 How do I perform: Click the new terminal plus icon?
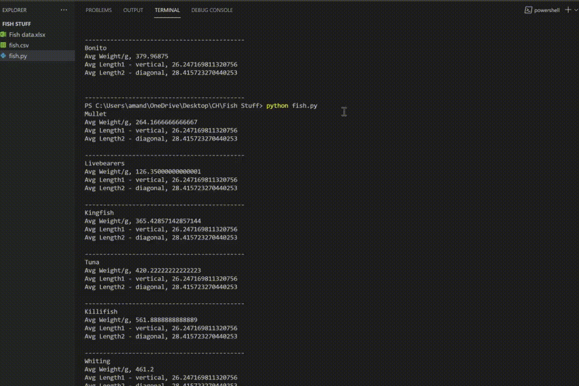click(568, 10)
